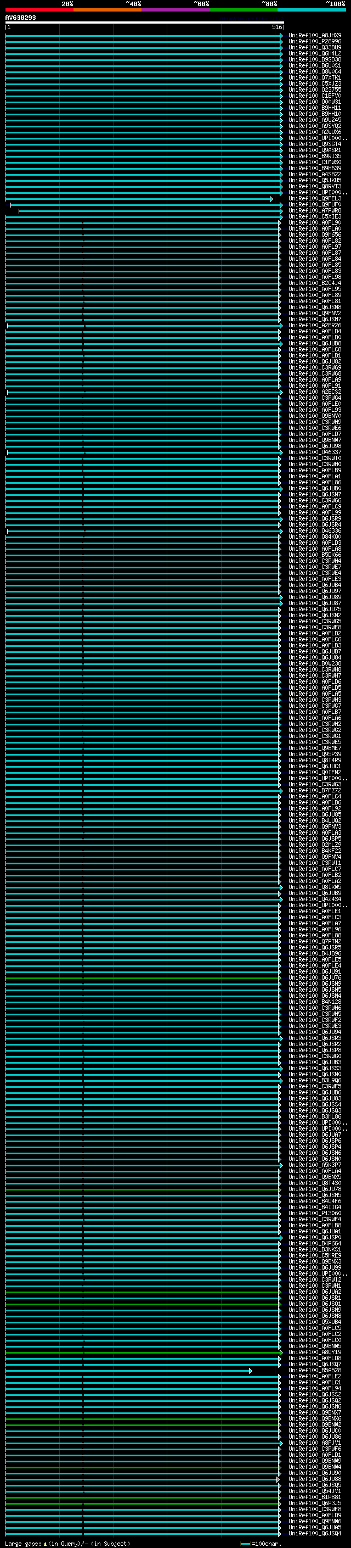Click hit label UniRef100_B9SD38

pyautogui.click(x=315, y=59)
